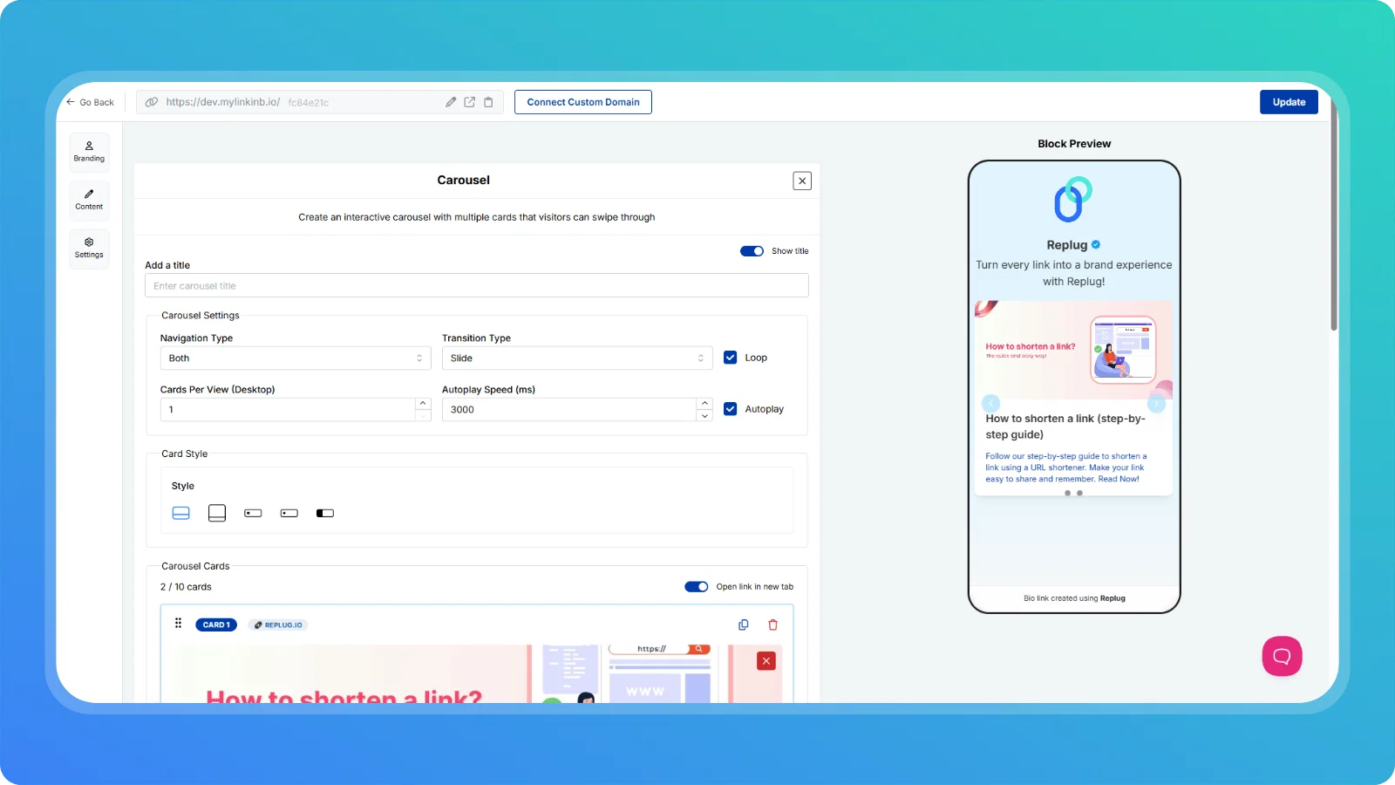Increase Cards Per View with up stepper
Viewport: 1395px width, 785px height.
(423, 404)
